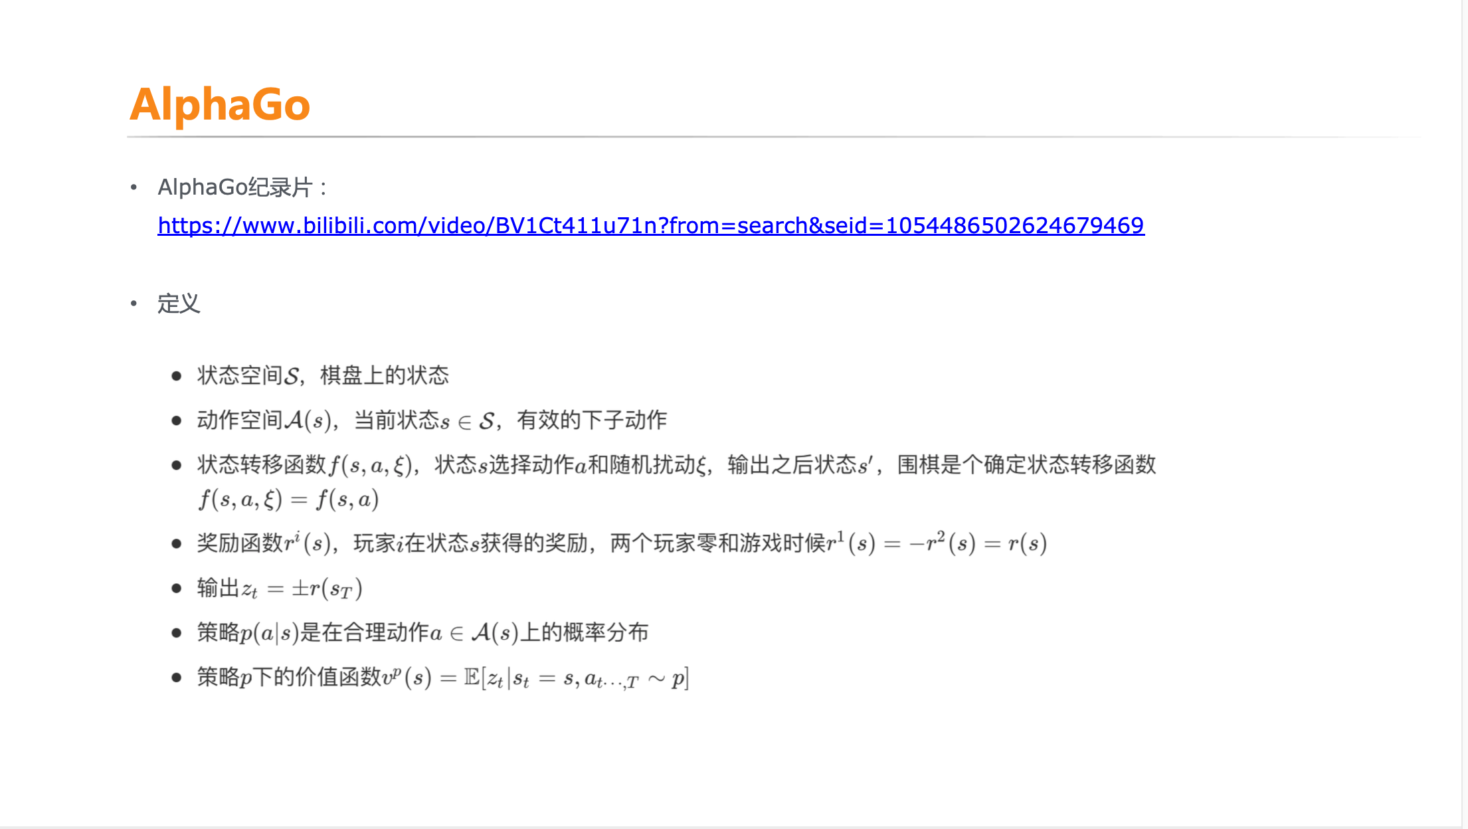The width and height of the screenshot is (1468, 829).
Task: Select the '状态空间S，棋盘上的状态' line
Action: 323,375
